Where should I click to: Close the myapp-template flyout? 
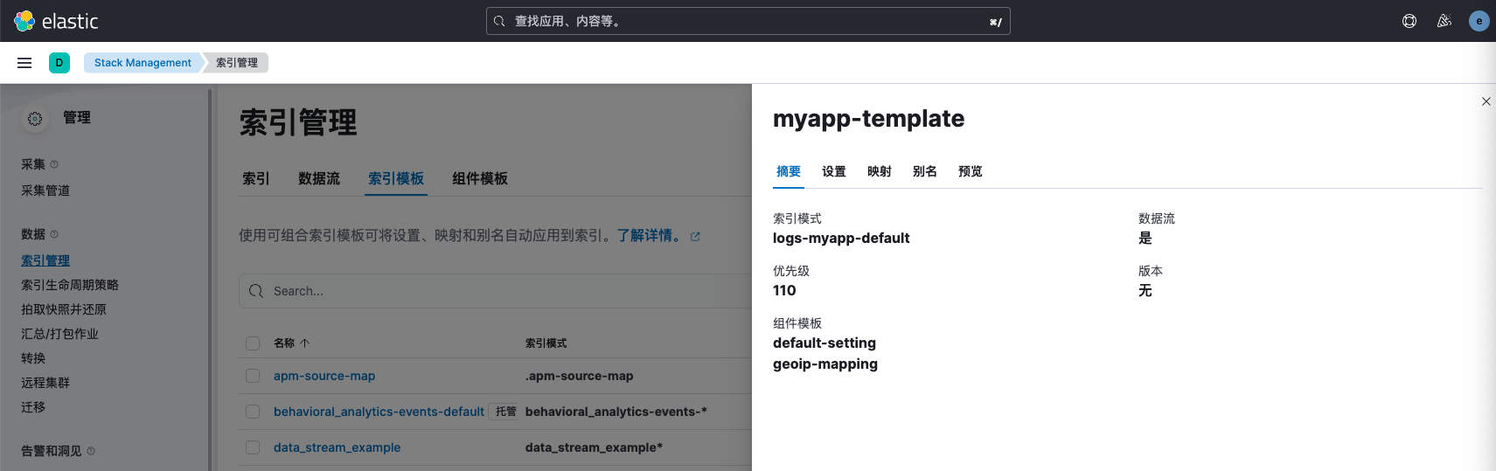click(1486, 101)
